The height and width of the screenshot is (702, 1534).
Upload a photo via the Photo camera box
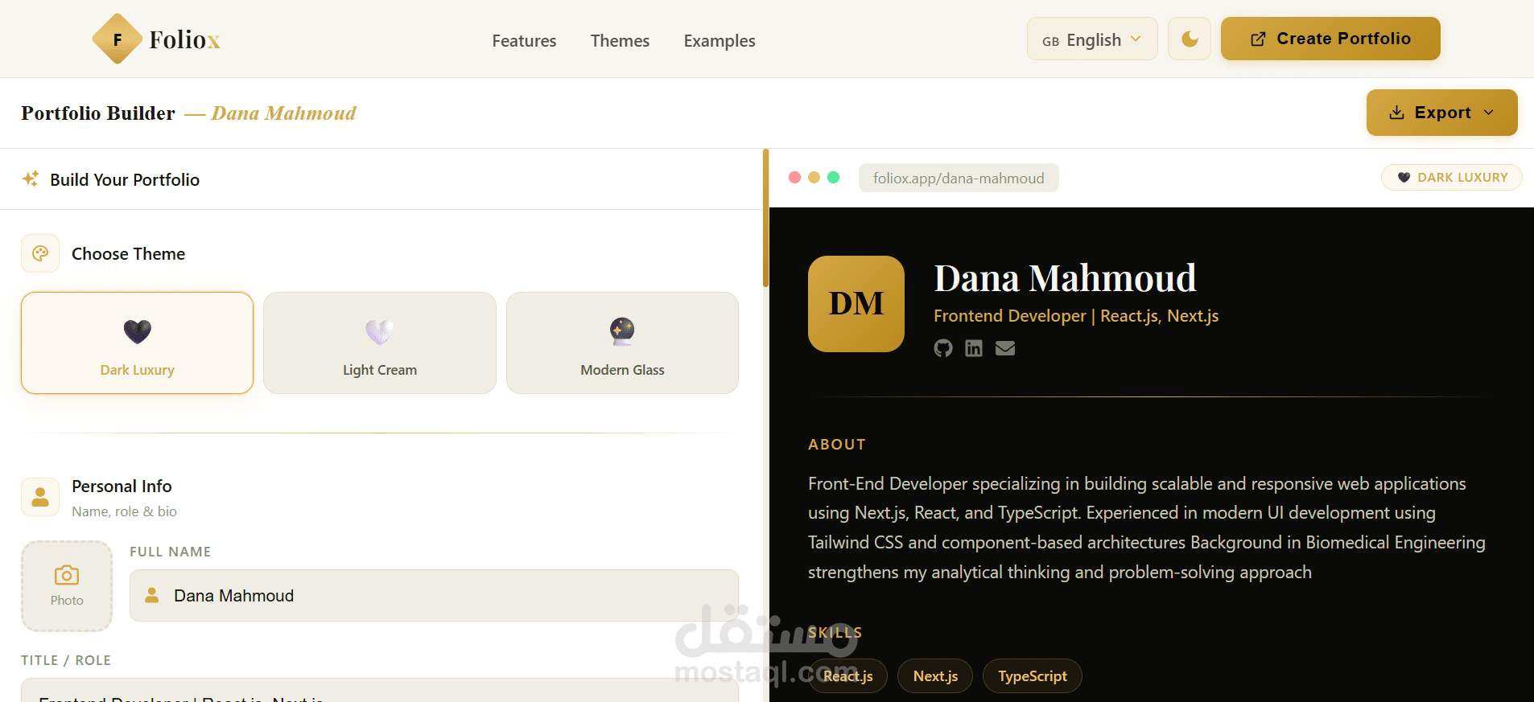tap(67, 585)
